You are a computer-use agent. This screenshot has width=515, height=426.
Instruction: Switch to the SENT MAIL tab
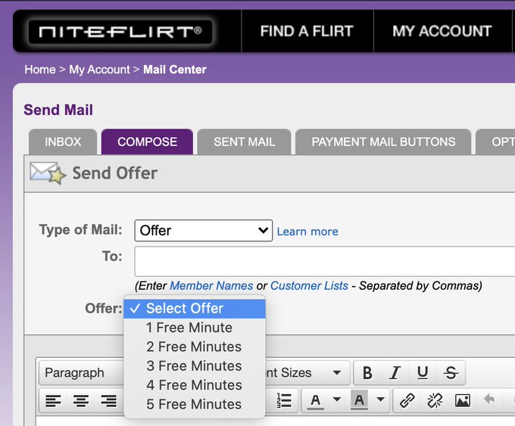pos(244,142)
